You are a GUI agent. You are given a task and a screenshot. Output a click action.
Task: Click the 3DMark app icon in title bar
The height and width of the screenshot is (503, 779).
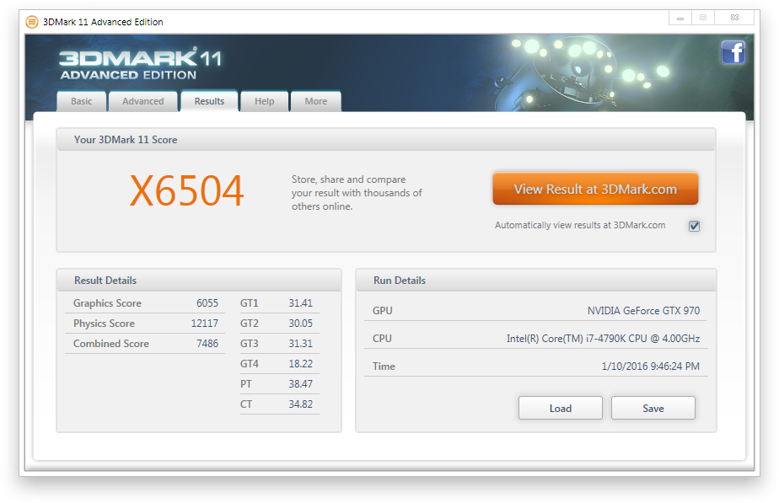32,22
